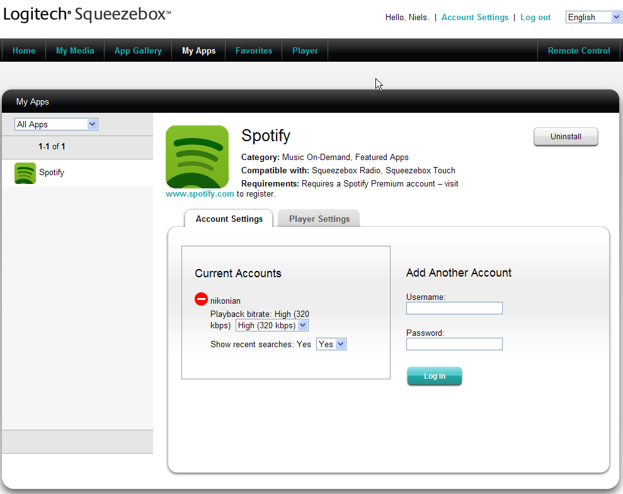623x494 pixels.
Task: Open the Playback bitrate dropdown
Action: 271,326
